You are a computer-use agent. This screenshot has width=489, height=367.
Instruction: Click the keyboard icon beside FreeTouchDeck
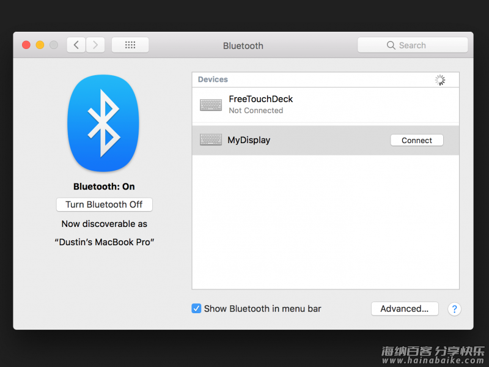(211, 105)
